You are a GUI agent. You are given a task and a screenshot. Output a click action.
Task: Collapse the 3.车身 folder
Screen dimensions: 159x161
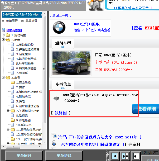3,77
